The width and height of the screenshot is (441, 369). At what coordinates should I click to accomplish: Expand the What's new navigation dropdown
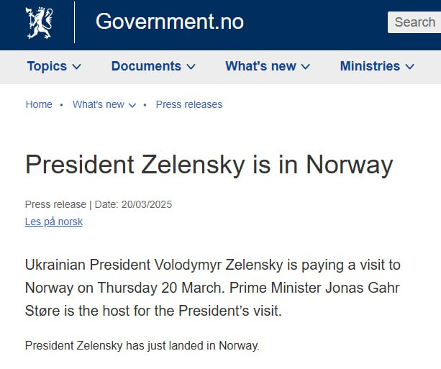(260, 66)
